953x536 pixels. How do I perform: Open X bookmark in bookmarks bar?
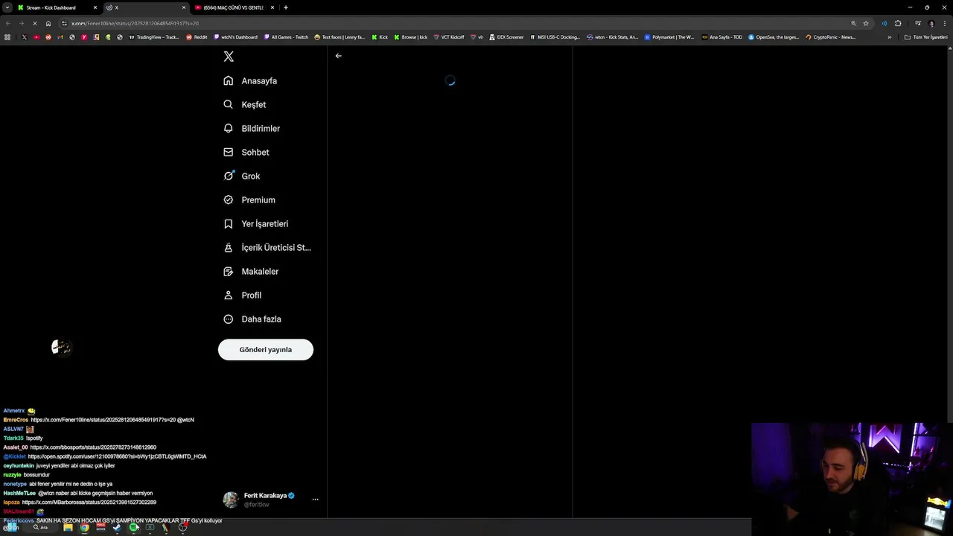(x=24, y=37)
